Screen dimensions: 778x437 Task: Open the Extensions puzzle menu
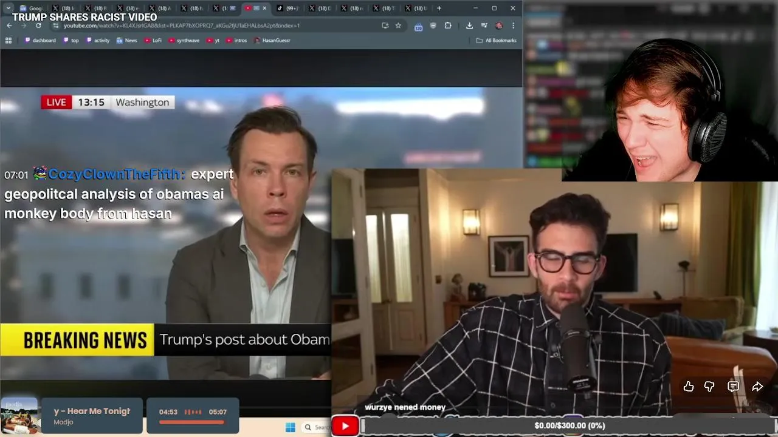point(448,25)
